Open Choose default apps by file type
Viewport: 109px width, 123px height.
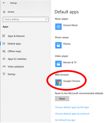coord(72,107)
